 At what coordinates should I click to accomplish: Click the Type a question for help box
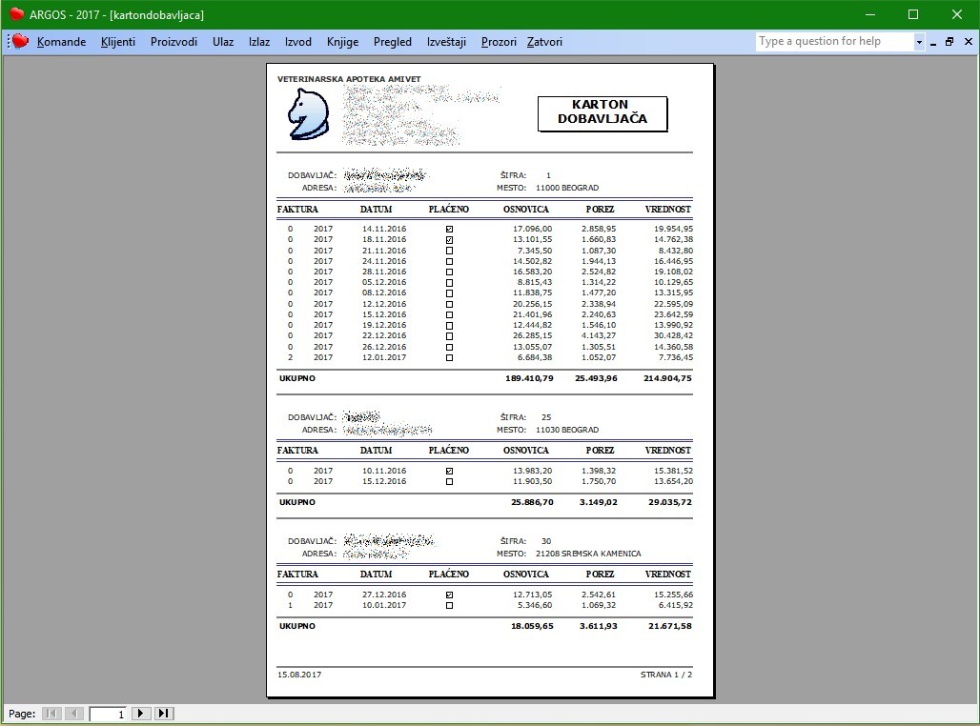pyautogui.click(x=835, y=41)
